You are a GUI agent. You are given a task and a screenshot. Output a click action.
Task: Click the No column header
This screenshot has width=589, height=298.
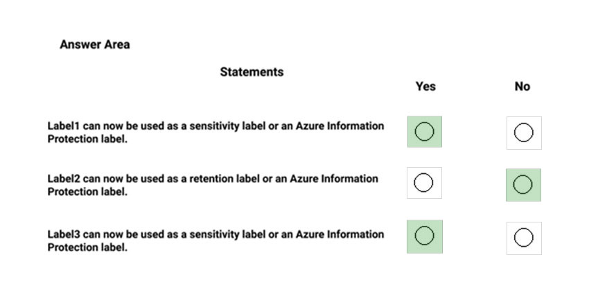(522, 87)
